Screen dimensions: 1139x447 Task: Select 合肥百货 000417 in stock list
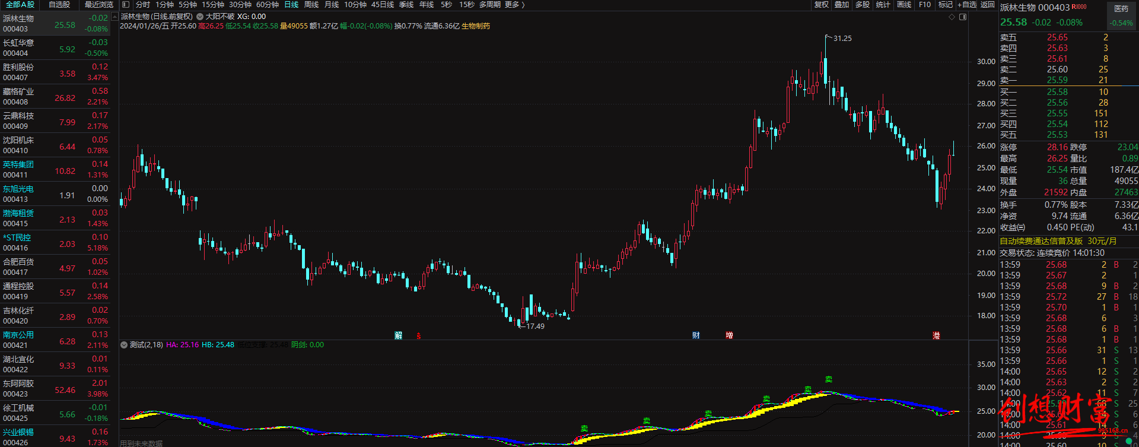[x=55, y=267]
